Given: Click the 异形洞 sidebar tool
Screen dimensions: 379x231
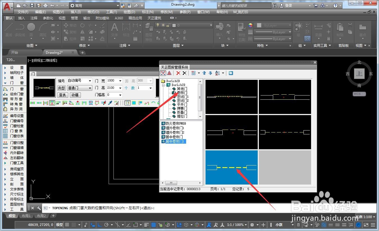Looking at the screenshot, I should click(13, 109).
